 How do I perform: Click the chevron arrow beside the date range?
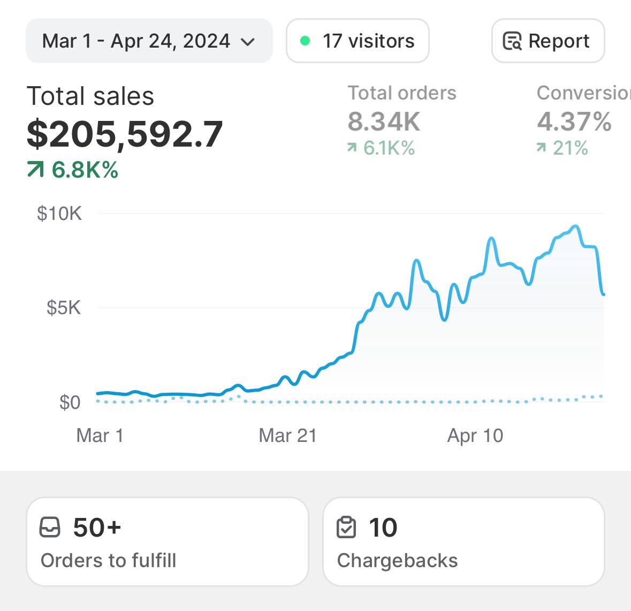[x=248, y=42]
